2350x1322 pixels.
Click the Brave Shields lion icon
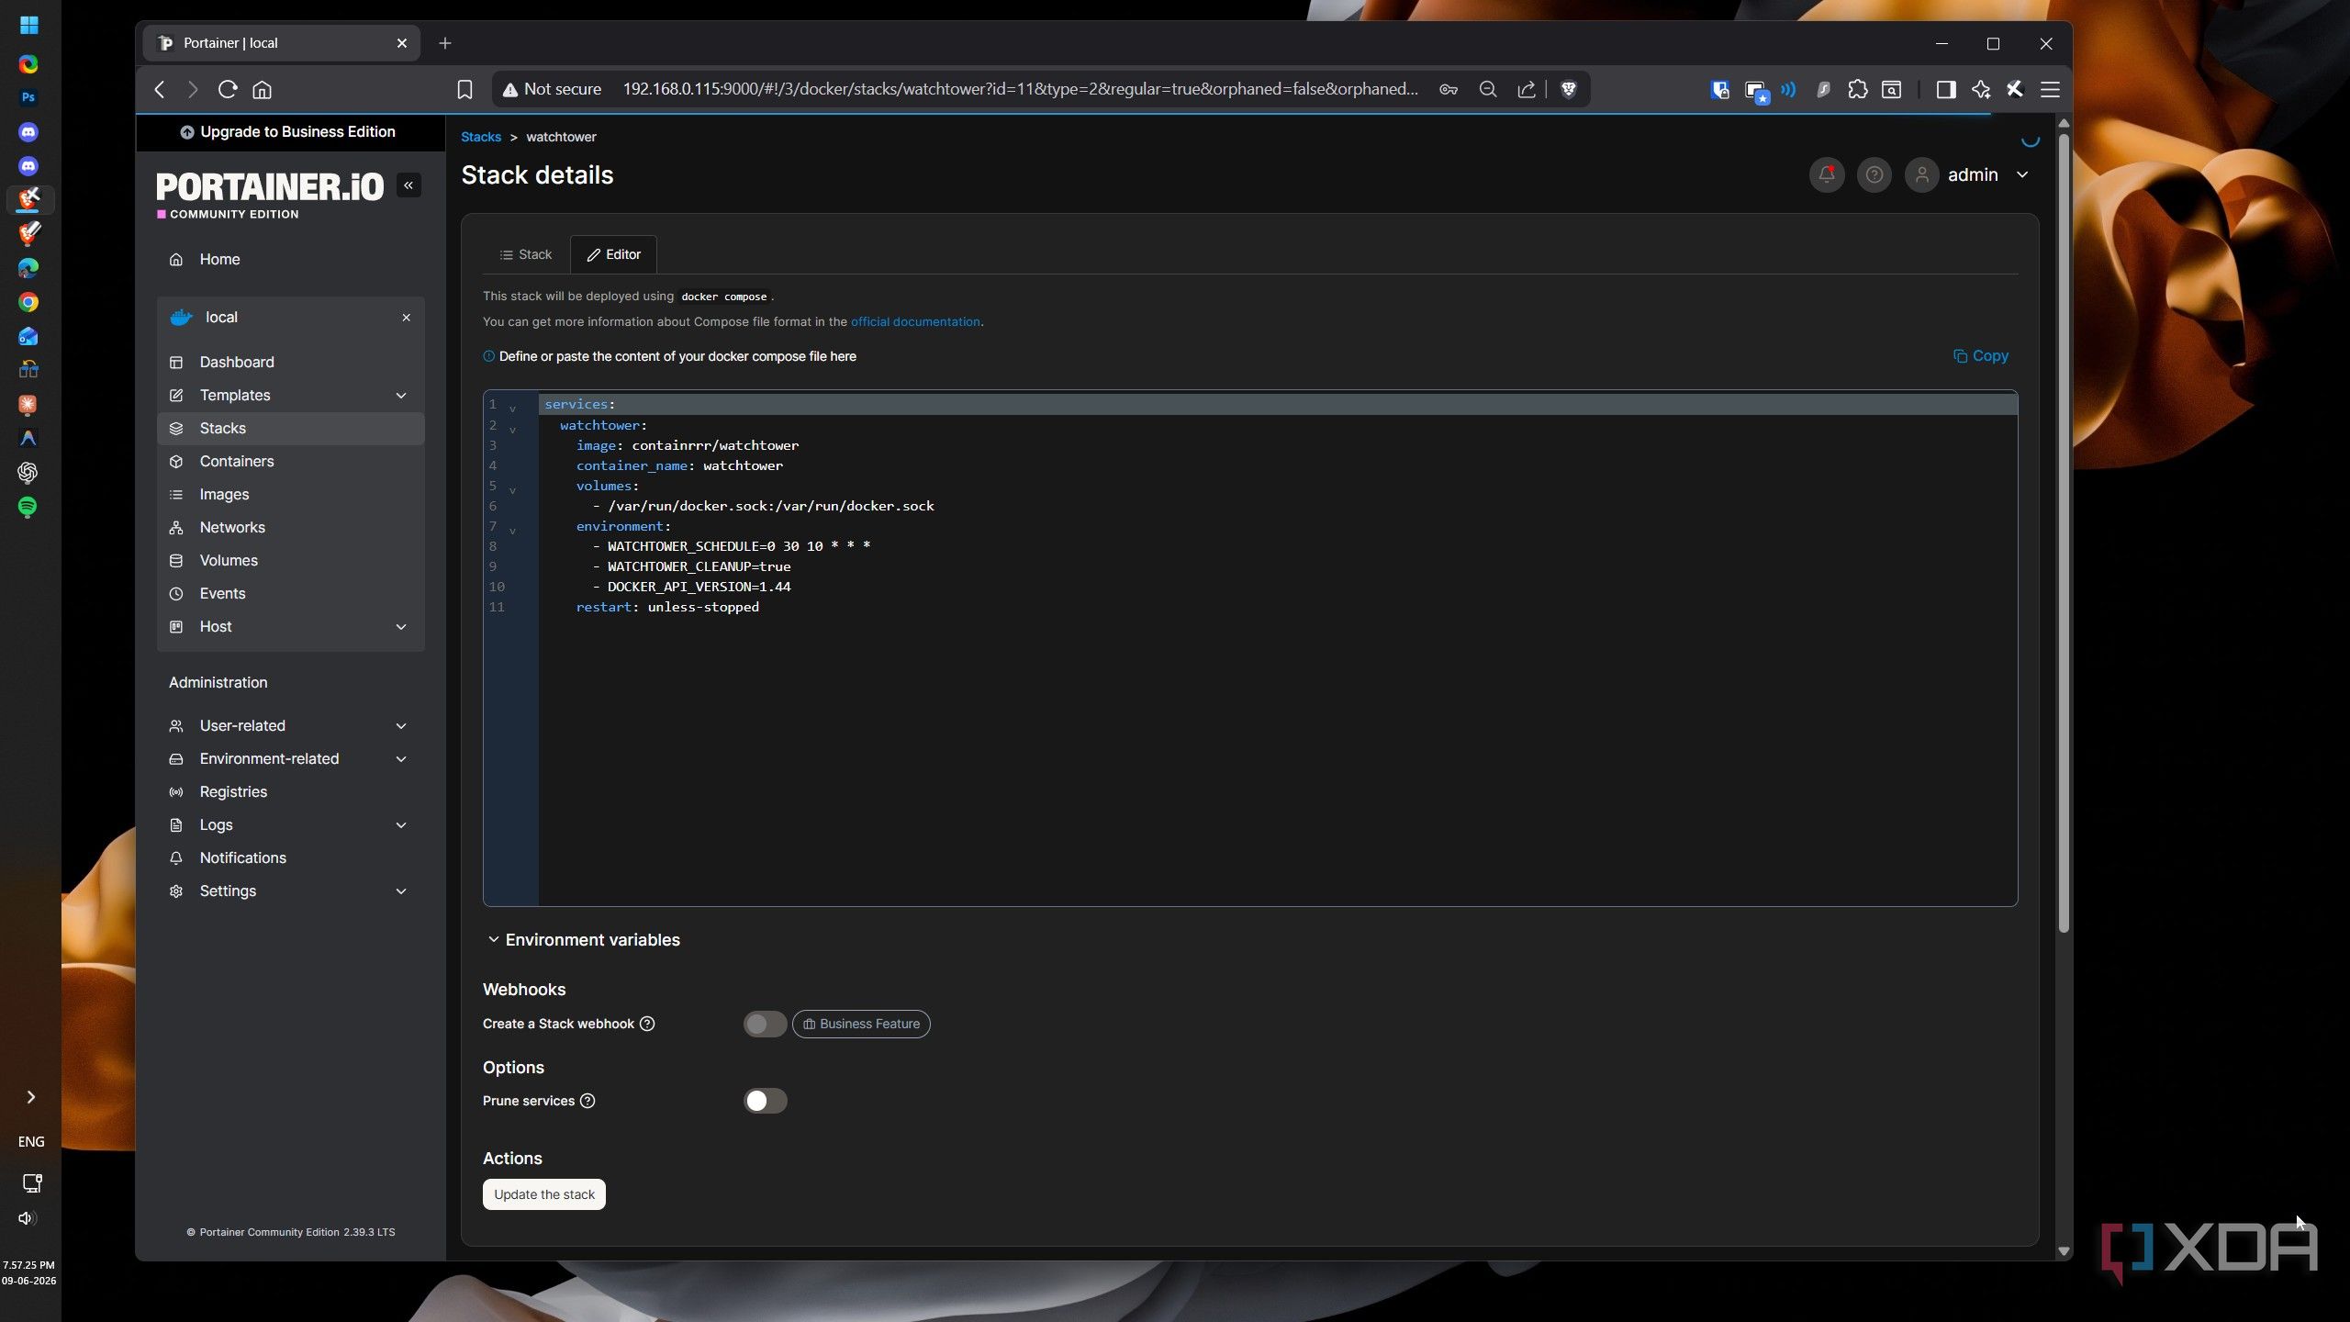[x=1568, y=89]
